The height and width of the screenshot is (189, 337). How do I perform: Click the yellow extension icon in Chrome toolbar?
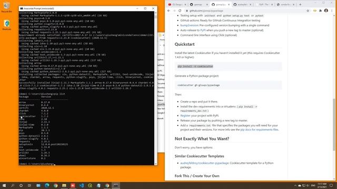pyautogui.click(x=315, y=10)
